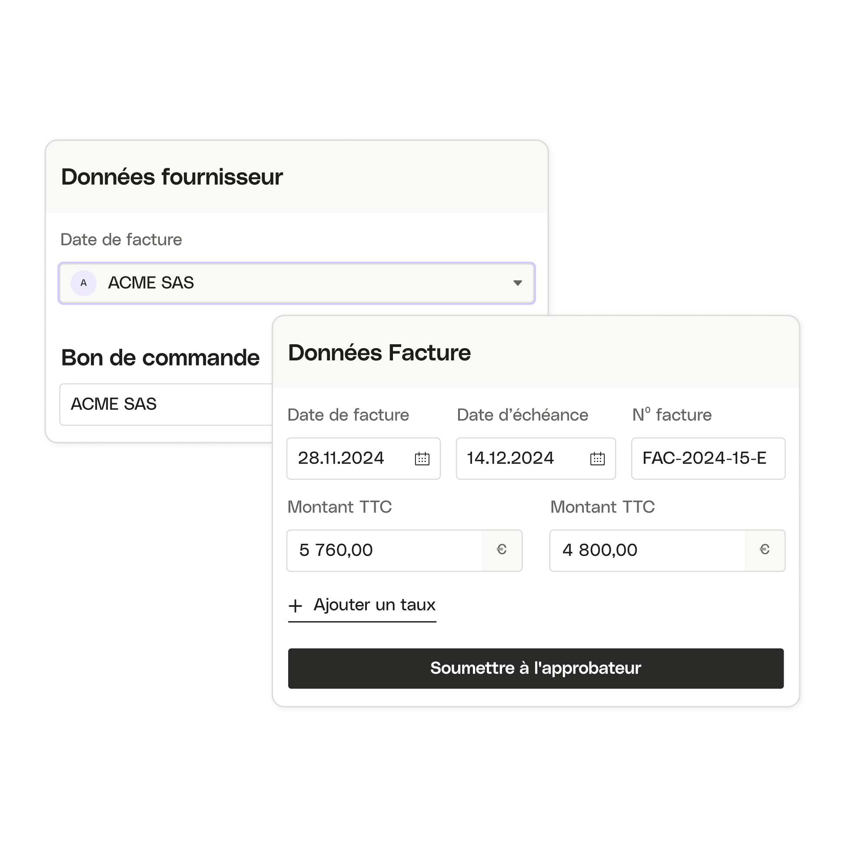This screenshot has width=845, height=845.
Task: Open calendar picker for Date d'échéance
Action: tap(597, 459)
